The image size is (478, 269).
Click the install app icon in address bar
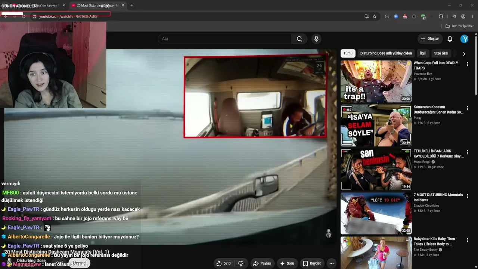coord(367,16)
